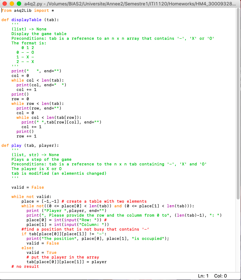Click the play function name in definition
The height and width of the screenshot is (280, 241).
(x=16, y=145)
